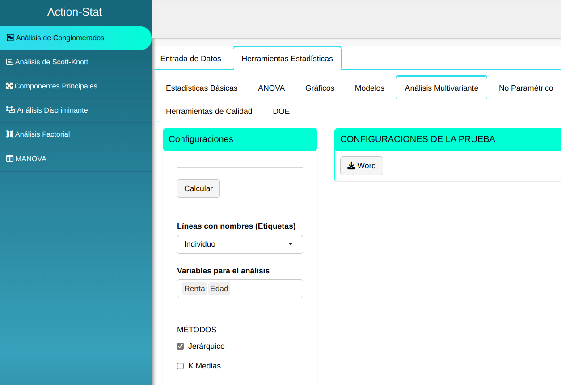Uncheck the Jerárquico method checkbox

click(181, 346)
